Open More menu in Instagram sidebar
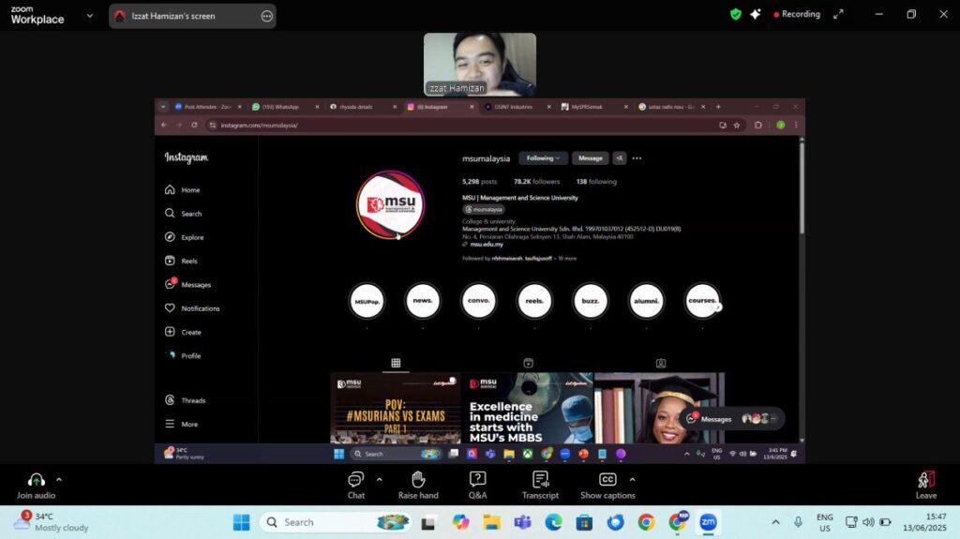This screenshot has width=960, height=539. [181, 424]
